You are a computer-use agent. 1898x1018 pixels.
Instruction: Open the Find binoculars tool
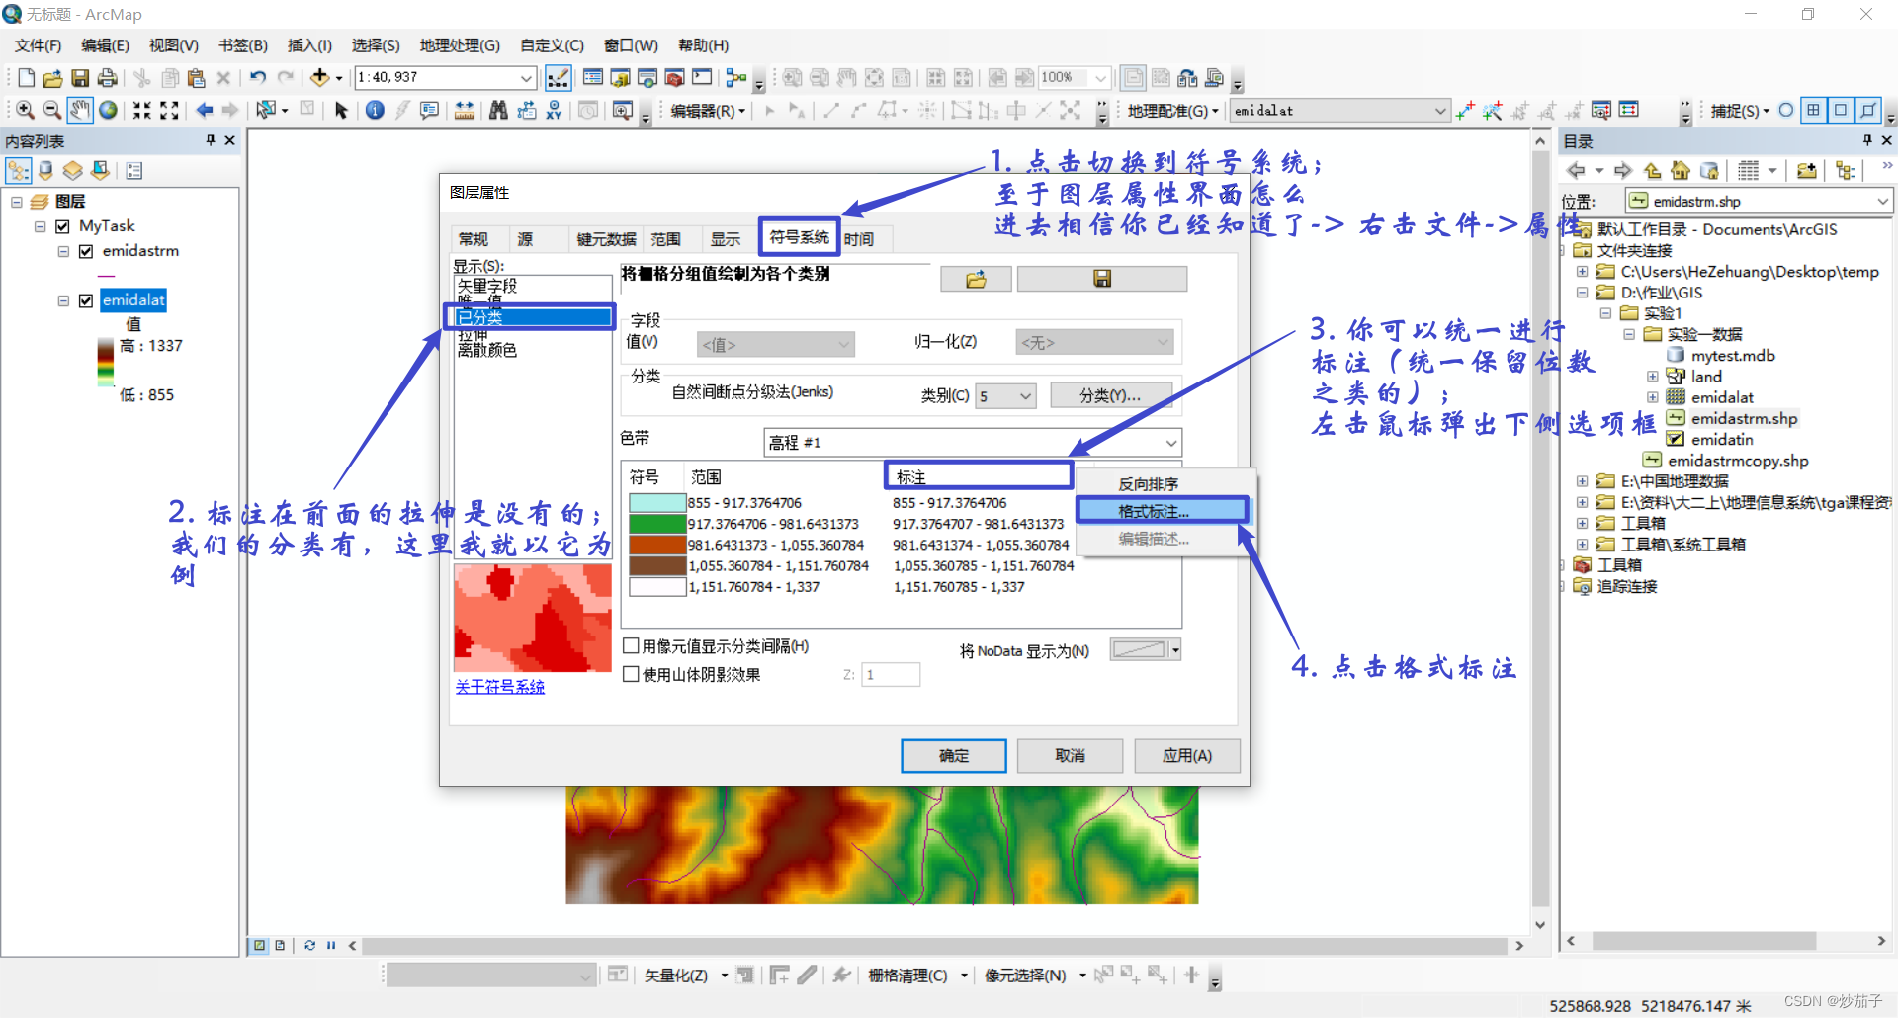coord(498,111)
